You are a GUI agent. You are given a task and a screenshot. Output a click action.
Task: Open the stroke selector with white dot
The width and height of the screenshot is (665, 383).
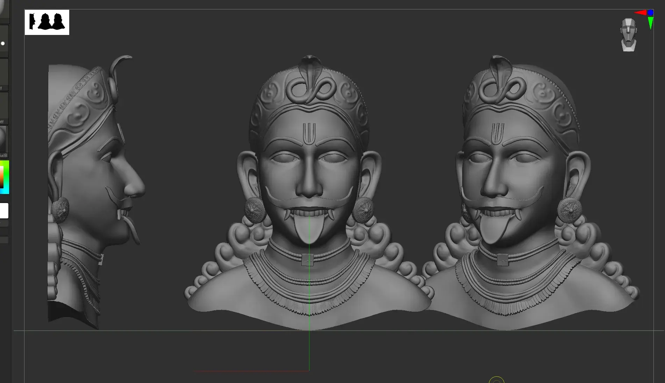click(x=3, y=43)
